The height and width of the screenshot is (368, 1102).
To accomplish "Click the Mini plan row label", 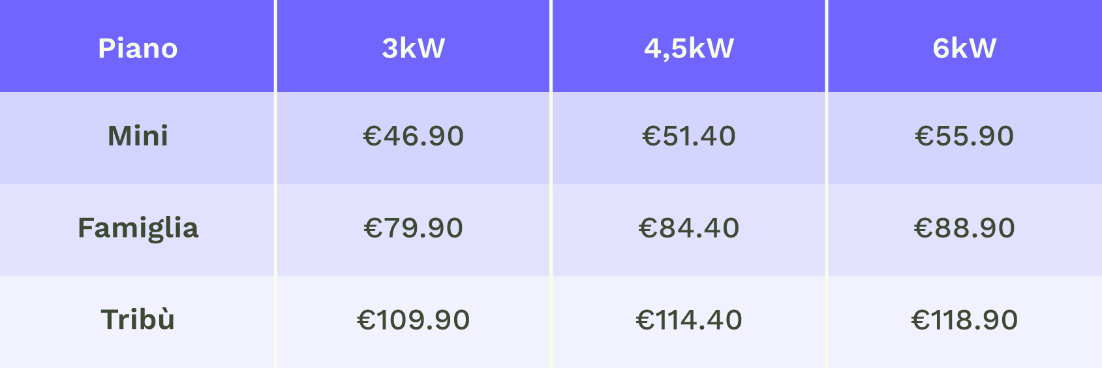I will 138,136.
